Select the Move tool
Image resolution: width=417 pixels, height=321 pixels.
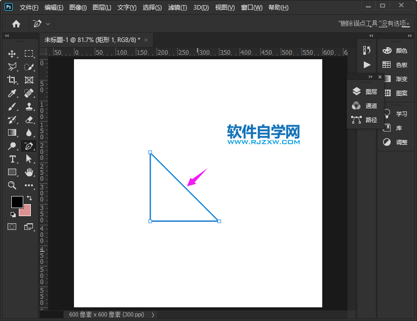(12, 54)
